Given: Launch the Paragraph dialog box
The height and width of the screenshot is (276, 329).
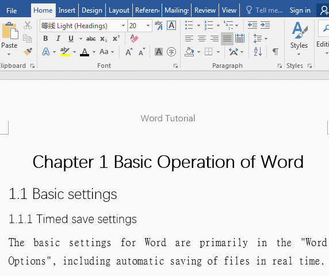Looking at the screenshot, I should click(280, 66).
